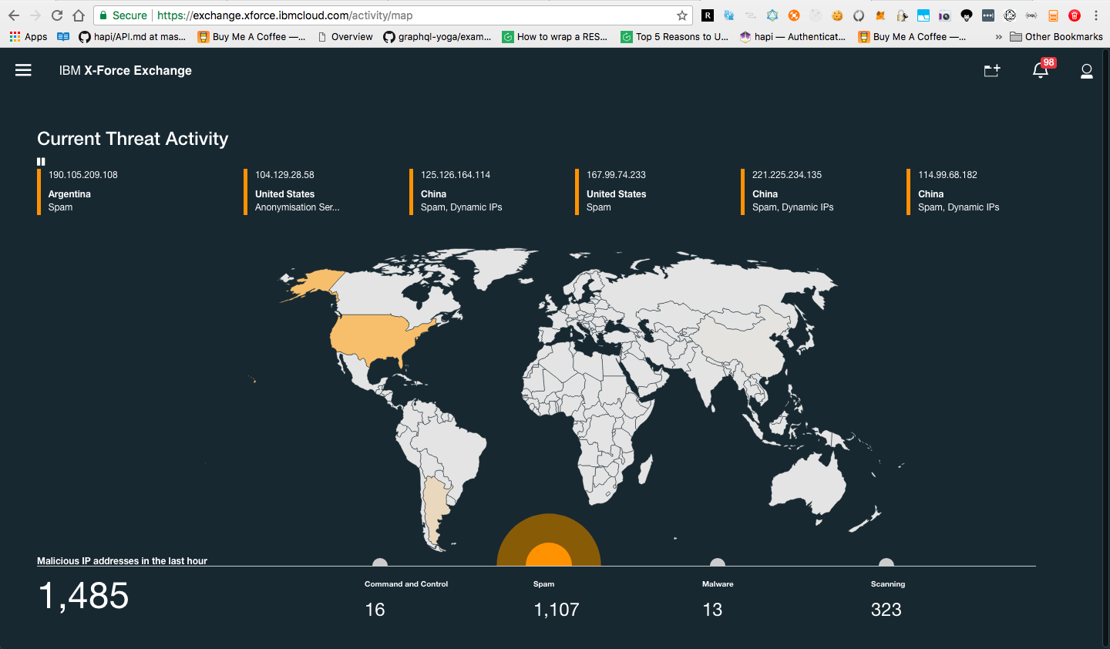Screen dimensions: 1110x649
Task: Click the dark password dots extension icon
Action: pos(988,15)
